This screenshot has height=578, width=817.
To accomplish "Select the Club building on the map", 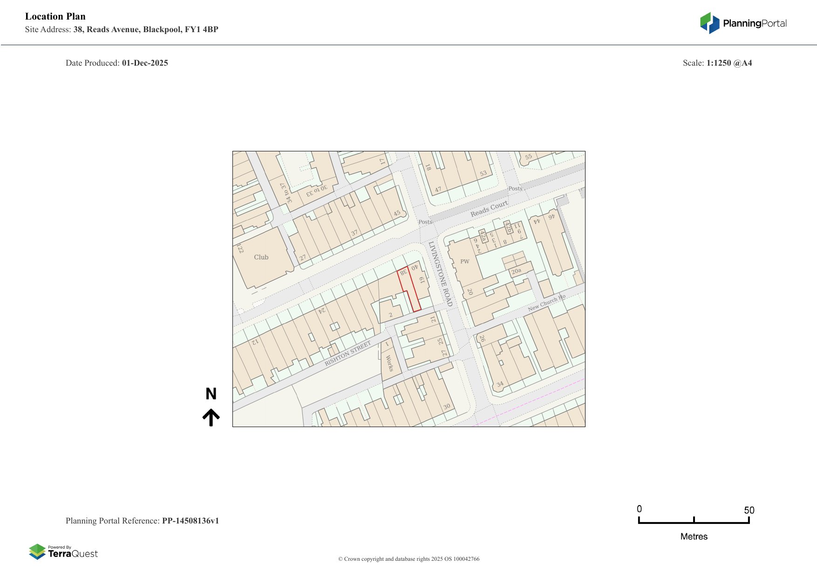I will tap(261, 257).
